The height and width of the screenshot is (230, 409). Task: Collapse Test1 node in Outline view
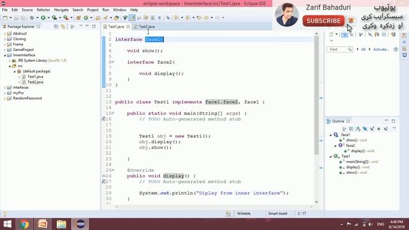(x=331, y=157)
